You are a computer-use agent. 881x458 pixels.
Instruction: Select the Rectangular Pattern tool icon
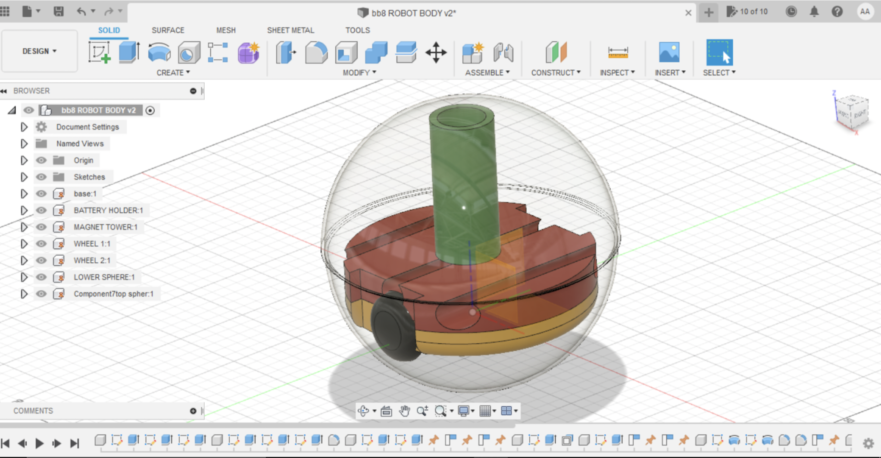pos(218,53)
